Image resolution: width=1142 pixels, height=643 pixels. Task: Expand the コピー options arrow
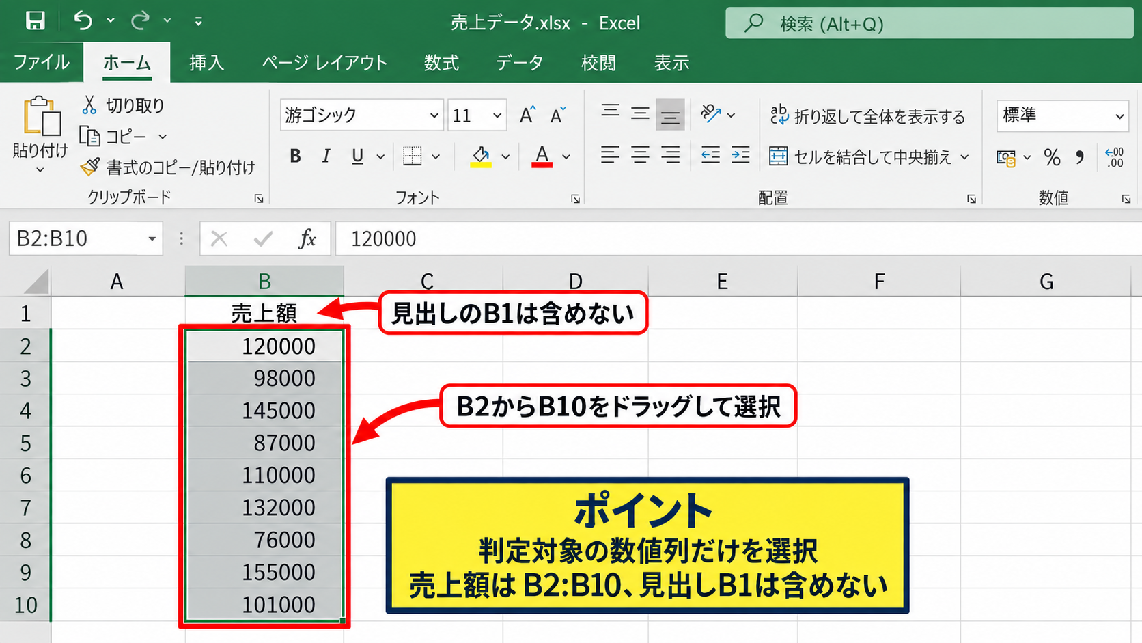[x=163, y=137]
